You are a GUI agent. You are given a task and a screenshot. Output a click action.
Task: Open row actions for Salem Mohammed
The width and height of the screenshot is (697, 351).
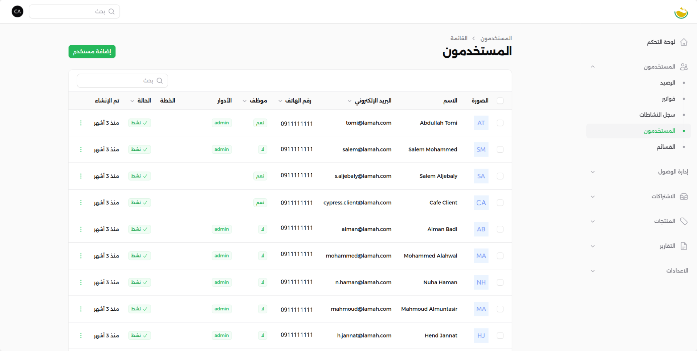point(81,149)
